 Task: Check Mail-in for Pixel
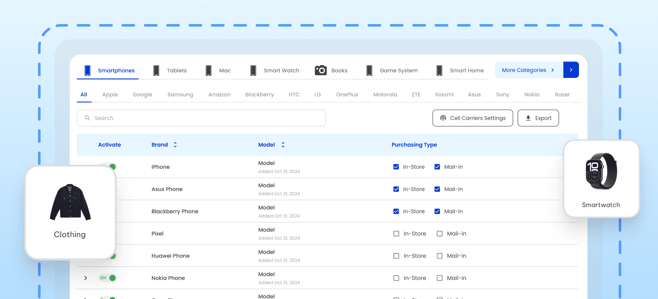tap(440, 233)
